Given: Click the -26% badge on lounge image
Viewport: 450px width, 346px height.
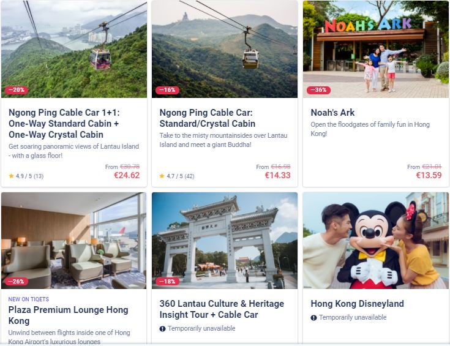Looking at the screenshot, I should (17, 282).
